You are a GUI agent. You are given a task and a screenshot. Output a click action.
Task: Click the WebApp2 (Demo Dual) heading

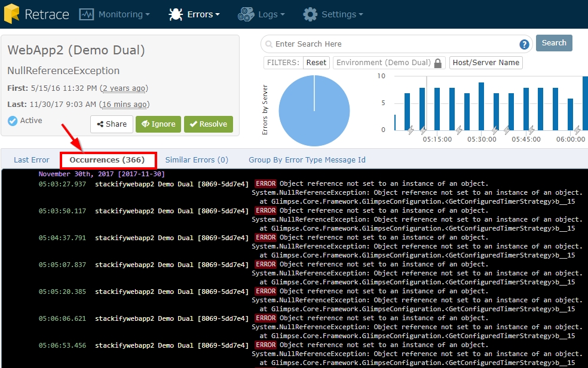(x=76, y=50)
